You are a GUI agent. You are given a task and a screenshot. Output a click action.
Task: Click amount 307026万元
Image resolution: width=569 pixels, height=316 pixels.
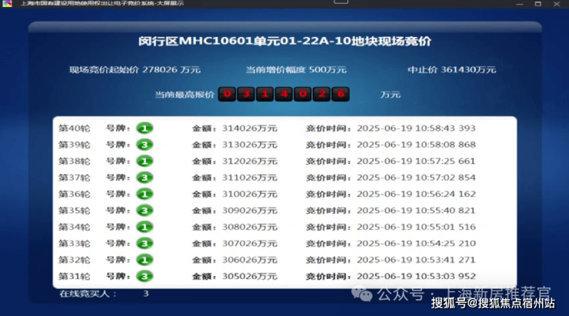pos(250,244)
